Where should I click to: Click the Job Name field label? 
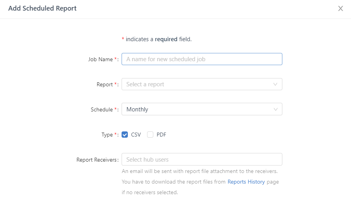click(100, 60)
